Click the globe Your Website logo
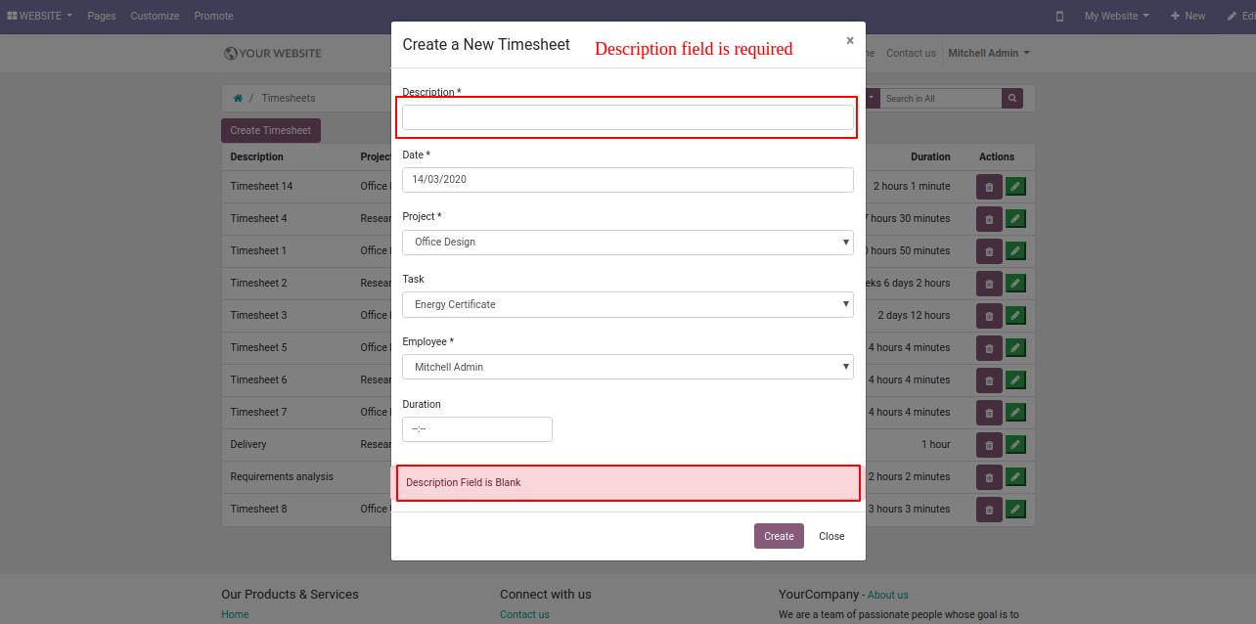Viewport: 1256px width, 624px height. pyautogui.click(x=273, y=53)
